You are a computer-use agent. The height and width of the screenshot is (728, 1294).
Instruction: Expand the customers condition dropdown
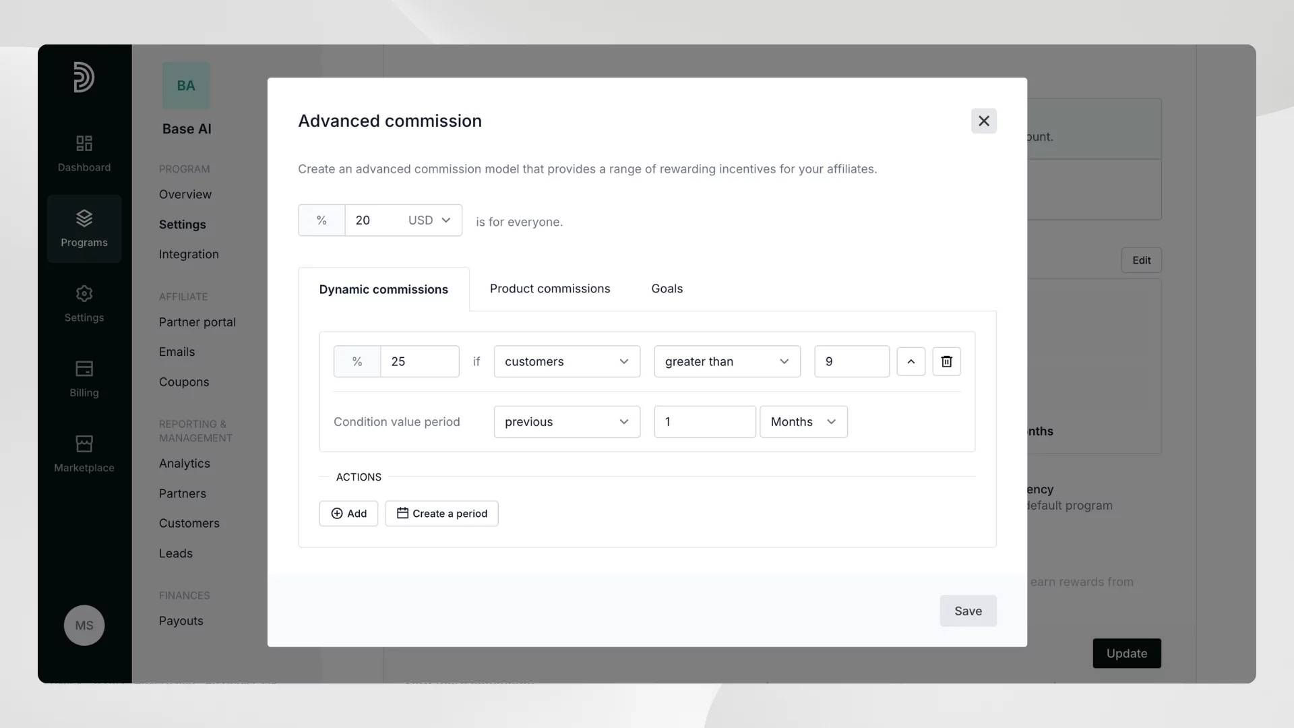pos(567,362)
